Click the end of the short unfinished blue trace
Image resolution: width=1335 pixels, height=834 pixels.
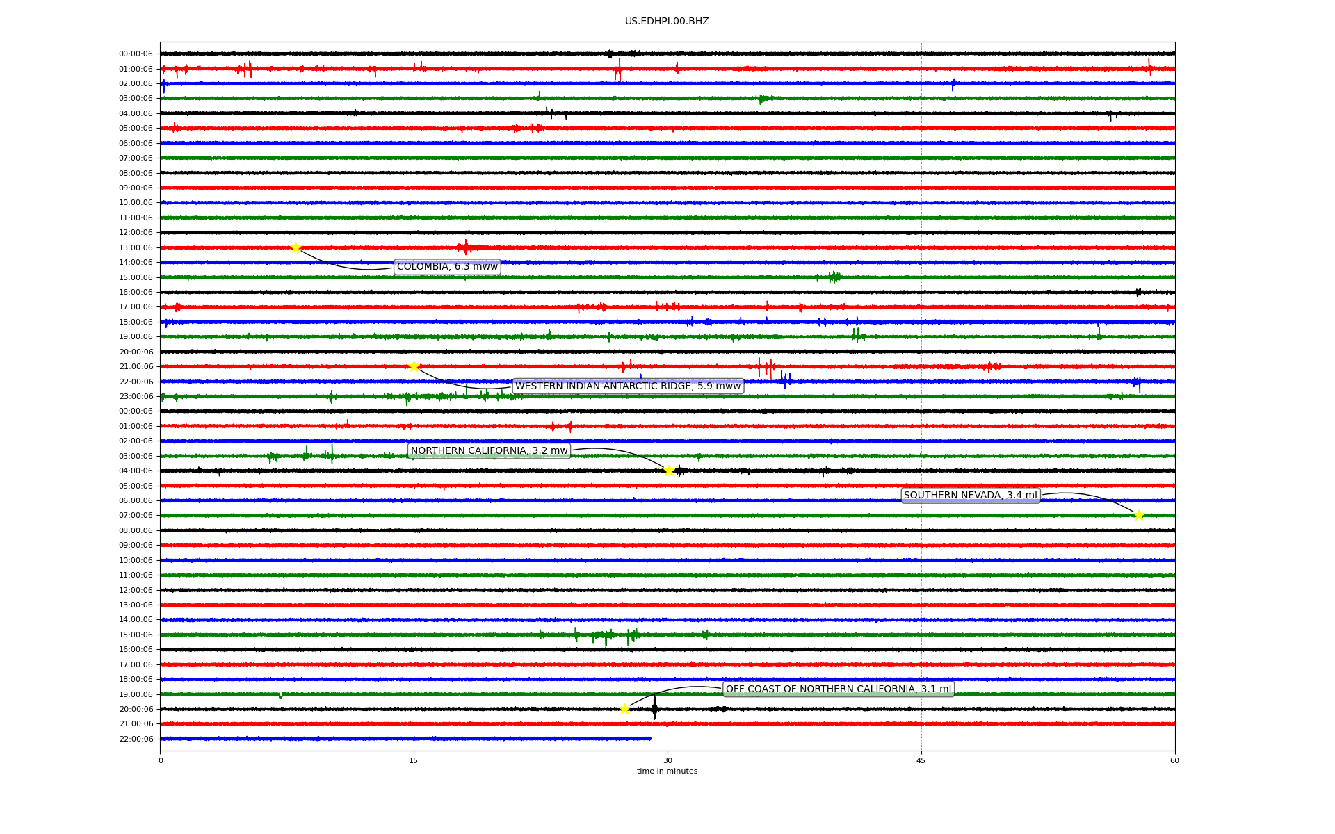(x=650, y=739)
